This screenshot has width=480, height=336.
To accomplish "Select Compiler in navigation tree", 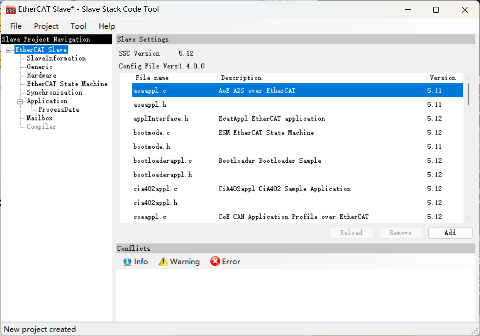I will (42, 127).
